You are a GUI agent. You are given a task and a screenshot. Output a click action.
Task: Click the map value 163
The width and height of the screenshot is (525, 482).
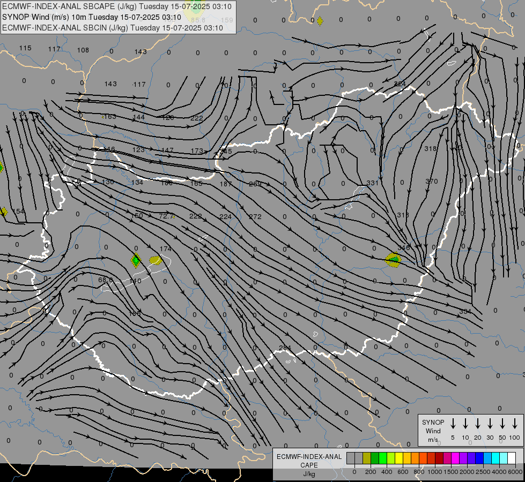pos(110,117)
